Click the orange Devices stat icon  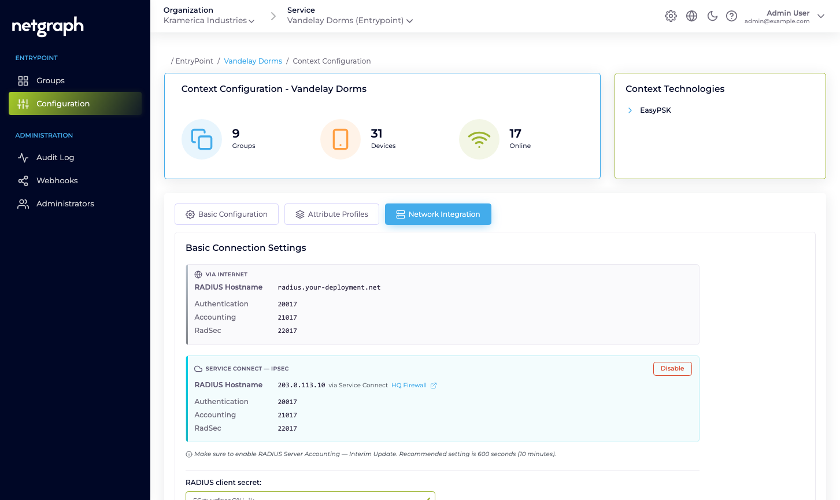pyautogui.click(x=341, y=139)
